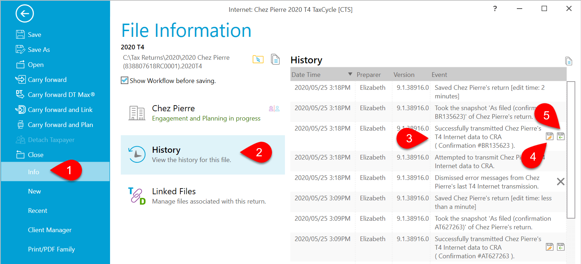Click the document icon beside file path
581x264 pixels.
pyautogui.click(x=275, y=59)
